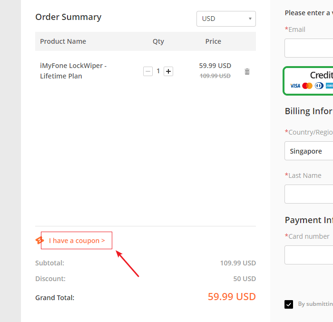This screenshot has width=333, height=322.
Task: Click the Price column header
Action: 213,41
